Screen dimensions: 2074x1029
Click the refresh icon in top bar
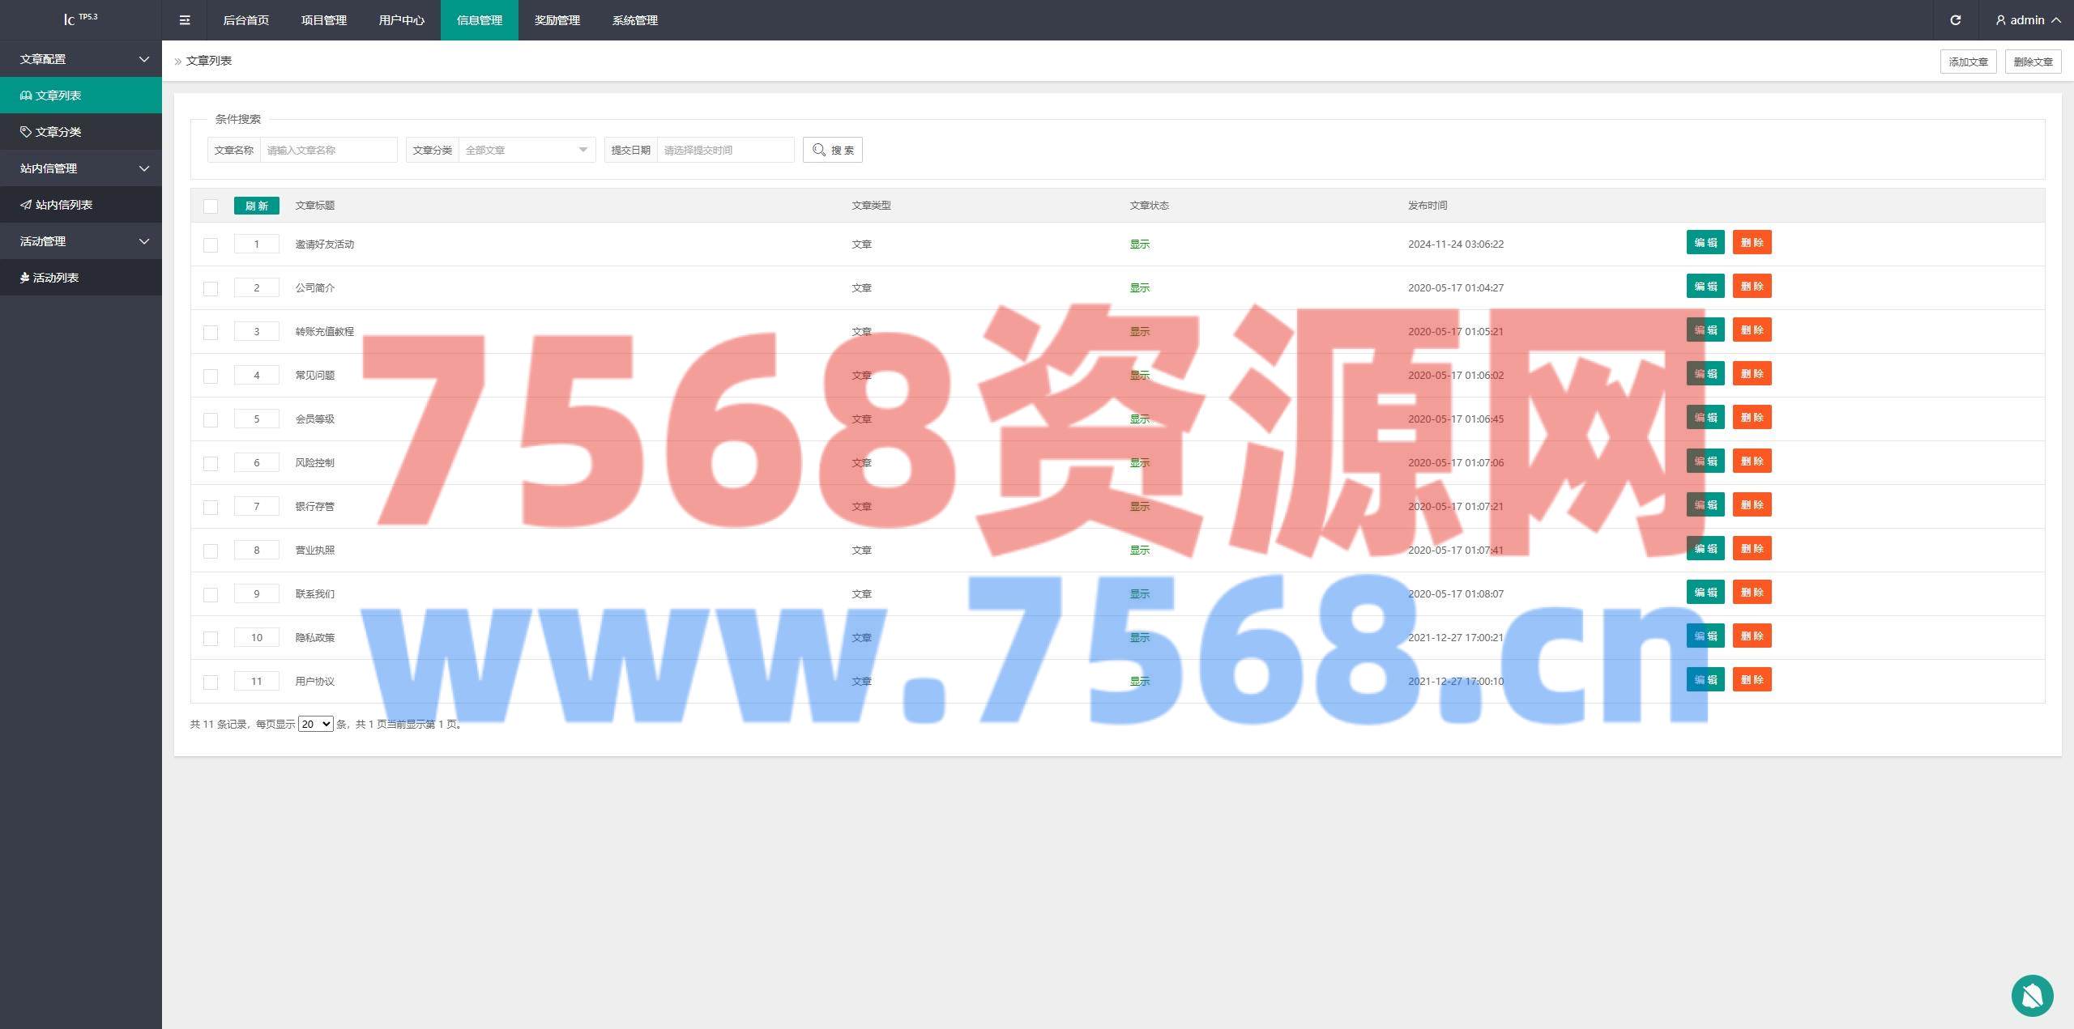pos(1955,20)
